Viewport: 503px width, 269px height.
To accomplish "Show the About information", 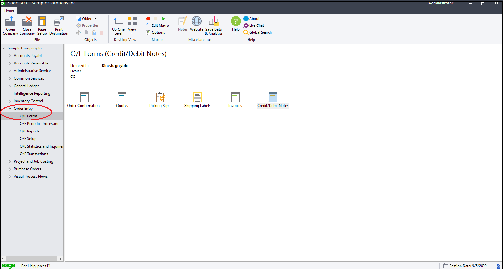I will coord(252,19).
